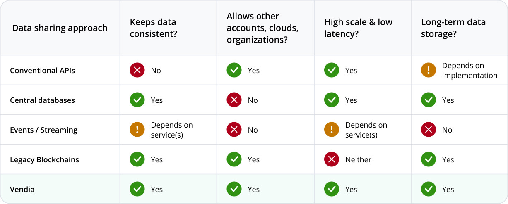This screenshot has height=204, width=508.
Task: Click the Depends on implementation text
Action: tap(469, 70)
